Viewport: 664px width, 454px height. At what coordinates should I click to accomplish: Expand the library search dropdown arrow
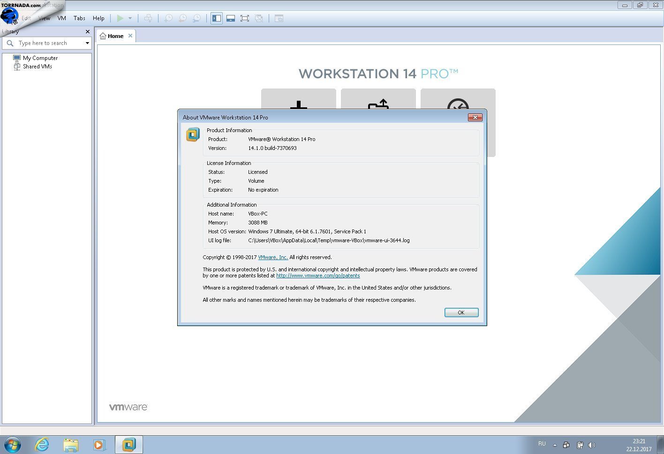pyautogui.click(x=87, y=43)
